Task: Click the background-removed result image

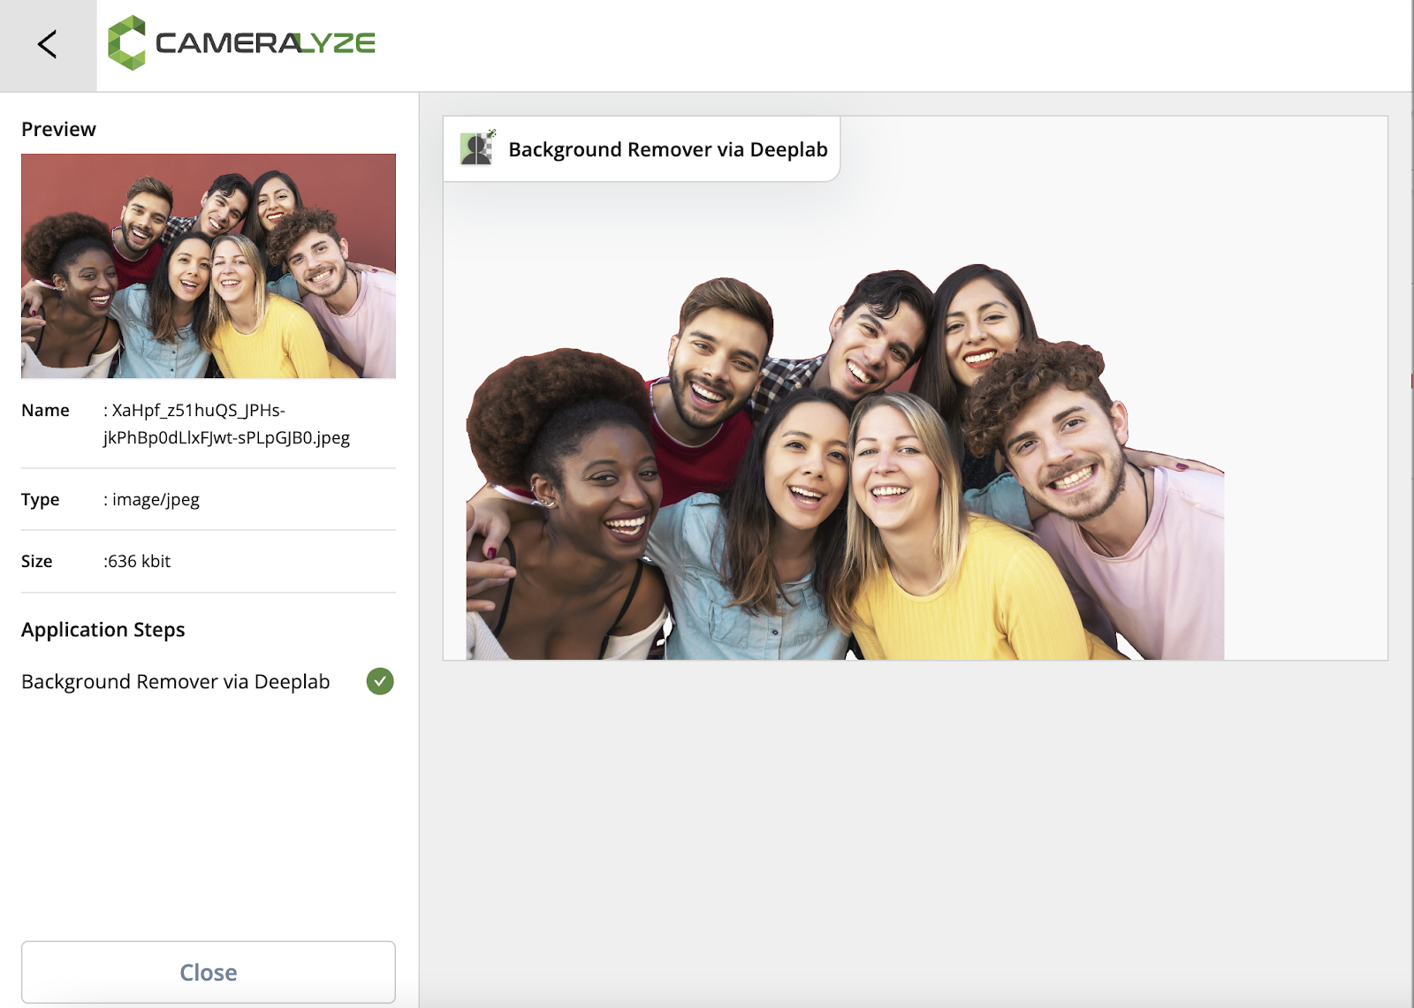Action: pos(845,462)
